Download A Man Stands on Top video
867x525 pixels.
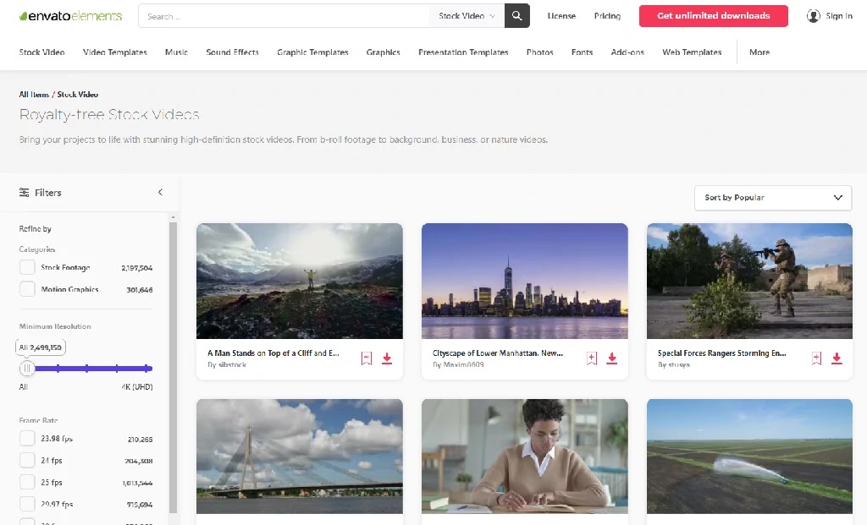tap(387, 358)
